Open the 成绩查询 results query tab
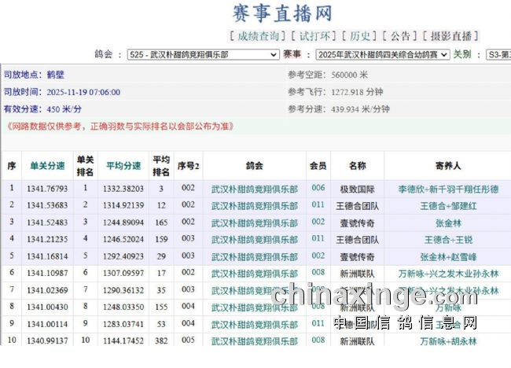Screen dimensions: 511x368 click(256, 36)
